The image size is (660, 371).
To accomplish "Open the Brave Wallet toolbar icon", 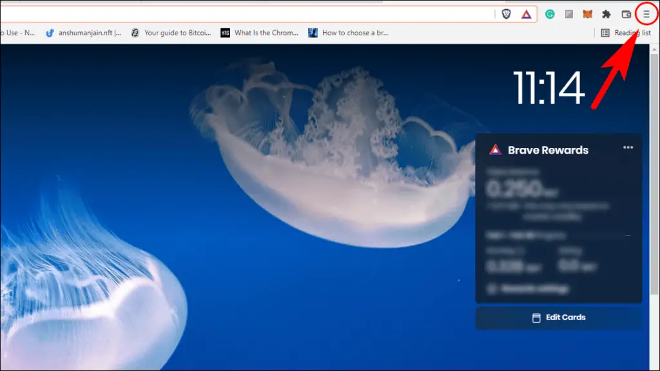I will [626, 14].
